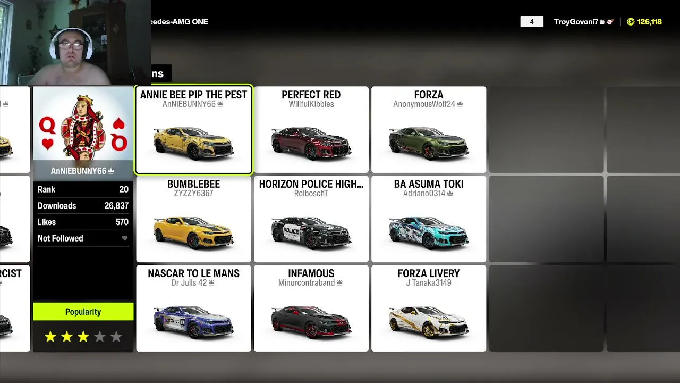Image resolution: width=680 pixels, height=383 pixels.
Task: Click the NASCAR TO LE MANS title
Action: tap(193, 273)
